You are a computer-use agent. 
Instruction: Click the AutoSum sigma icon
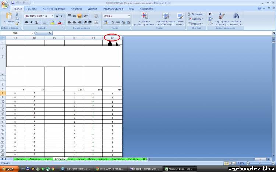(210, 14)
